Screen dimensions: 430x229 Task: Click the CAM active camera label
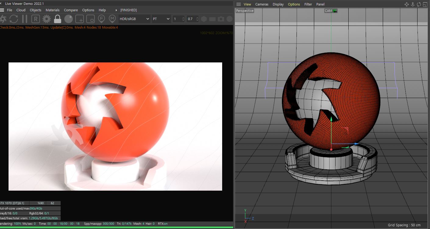(x=328, y=11)
